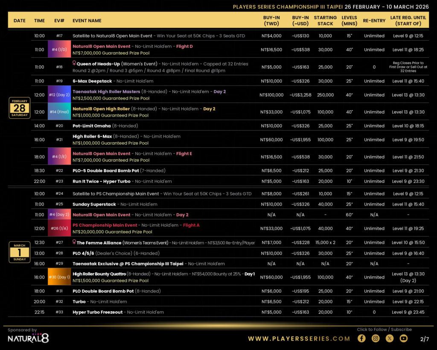Click the BUY-IN (TWD) column header

pyautogui.click(x=271, y=21)
